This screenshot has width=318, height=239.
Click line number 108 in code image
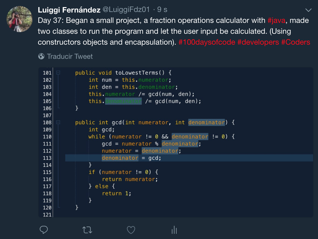click(x=47, y=122)
